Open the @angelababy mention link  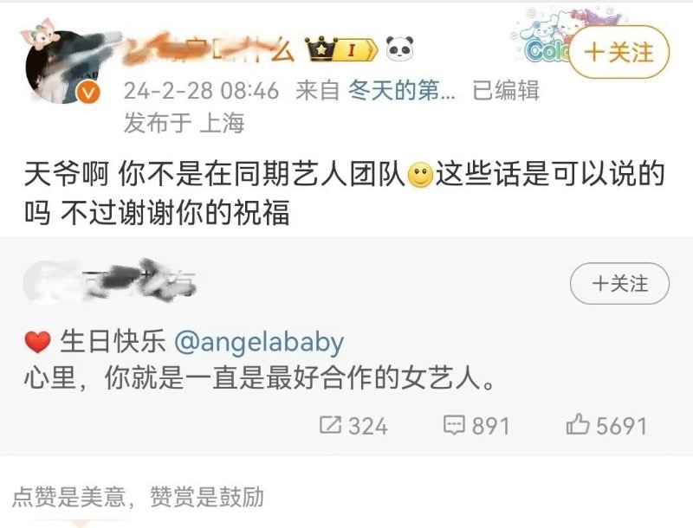tap(259, 342)
